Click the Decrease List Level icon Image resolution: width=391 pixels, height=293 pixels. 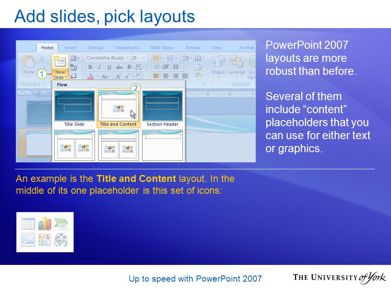[x=156, y=67]
